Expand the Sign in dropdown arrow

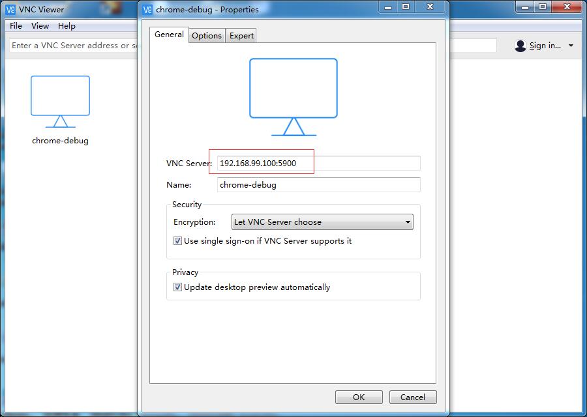point(571,46)
